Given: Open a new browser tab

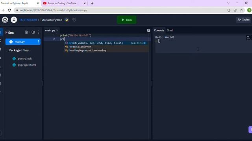Looking at the screenshot, I should coord(92,3).
